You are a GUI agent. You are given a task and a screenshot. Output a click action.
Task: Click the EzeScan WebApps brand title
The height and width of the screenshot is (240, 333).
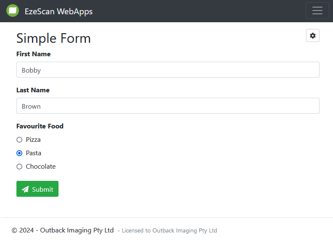click(x=59, y=11)
